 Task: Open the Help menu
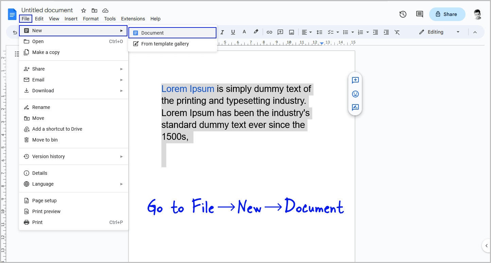pyautogui.click(x=156, y=19)
